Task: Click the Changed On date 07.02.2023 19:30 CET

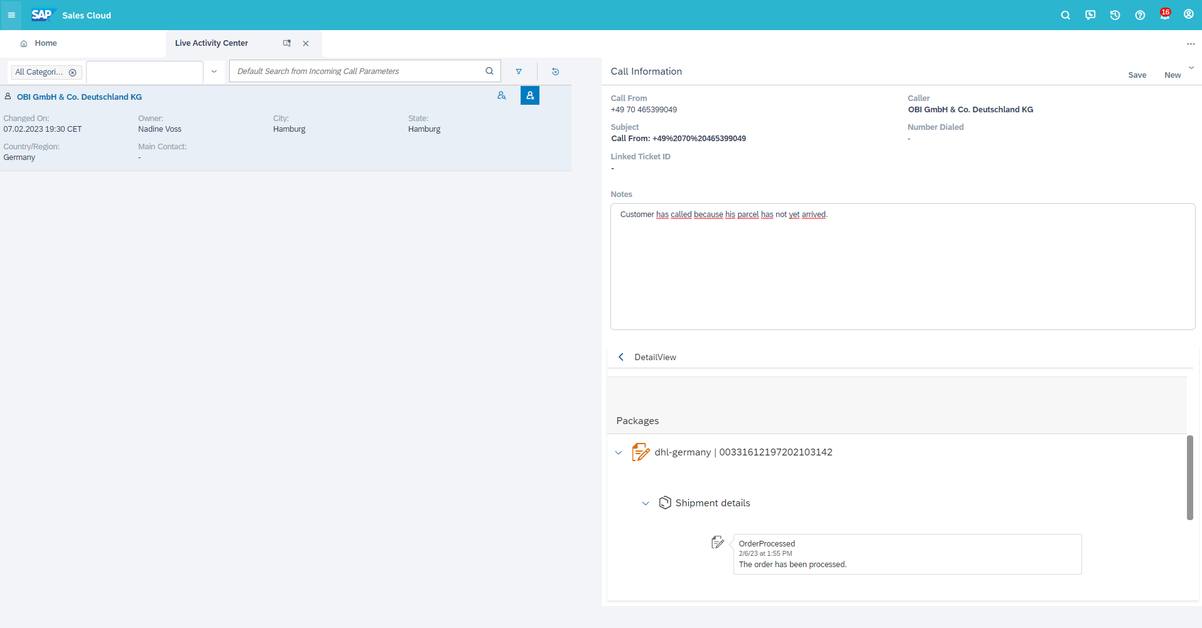Action: click(x=43, y=129)
